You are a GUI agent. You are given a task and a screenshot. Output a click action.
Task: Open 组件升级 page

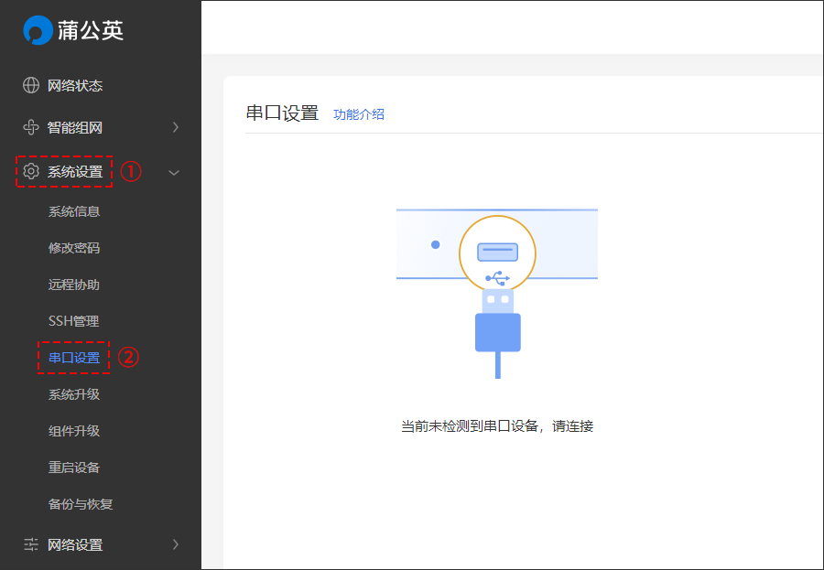coord(74,431)
